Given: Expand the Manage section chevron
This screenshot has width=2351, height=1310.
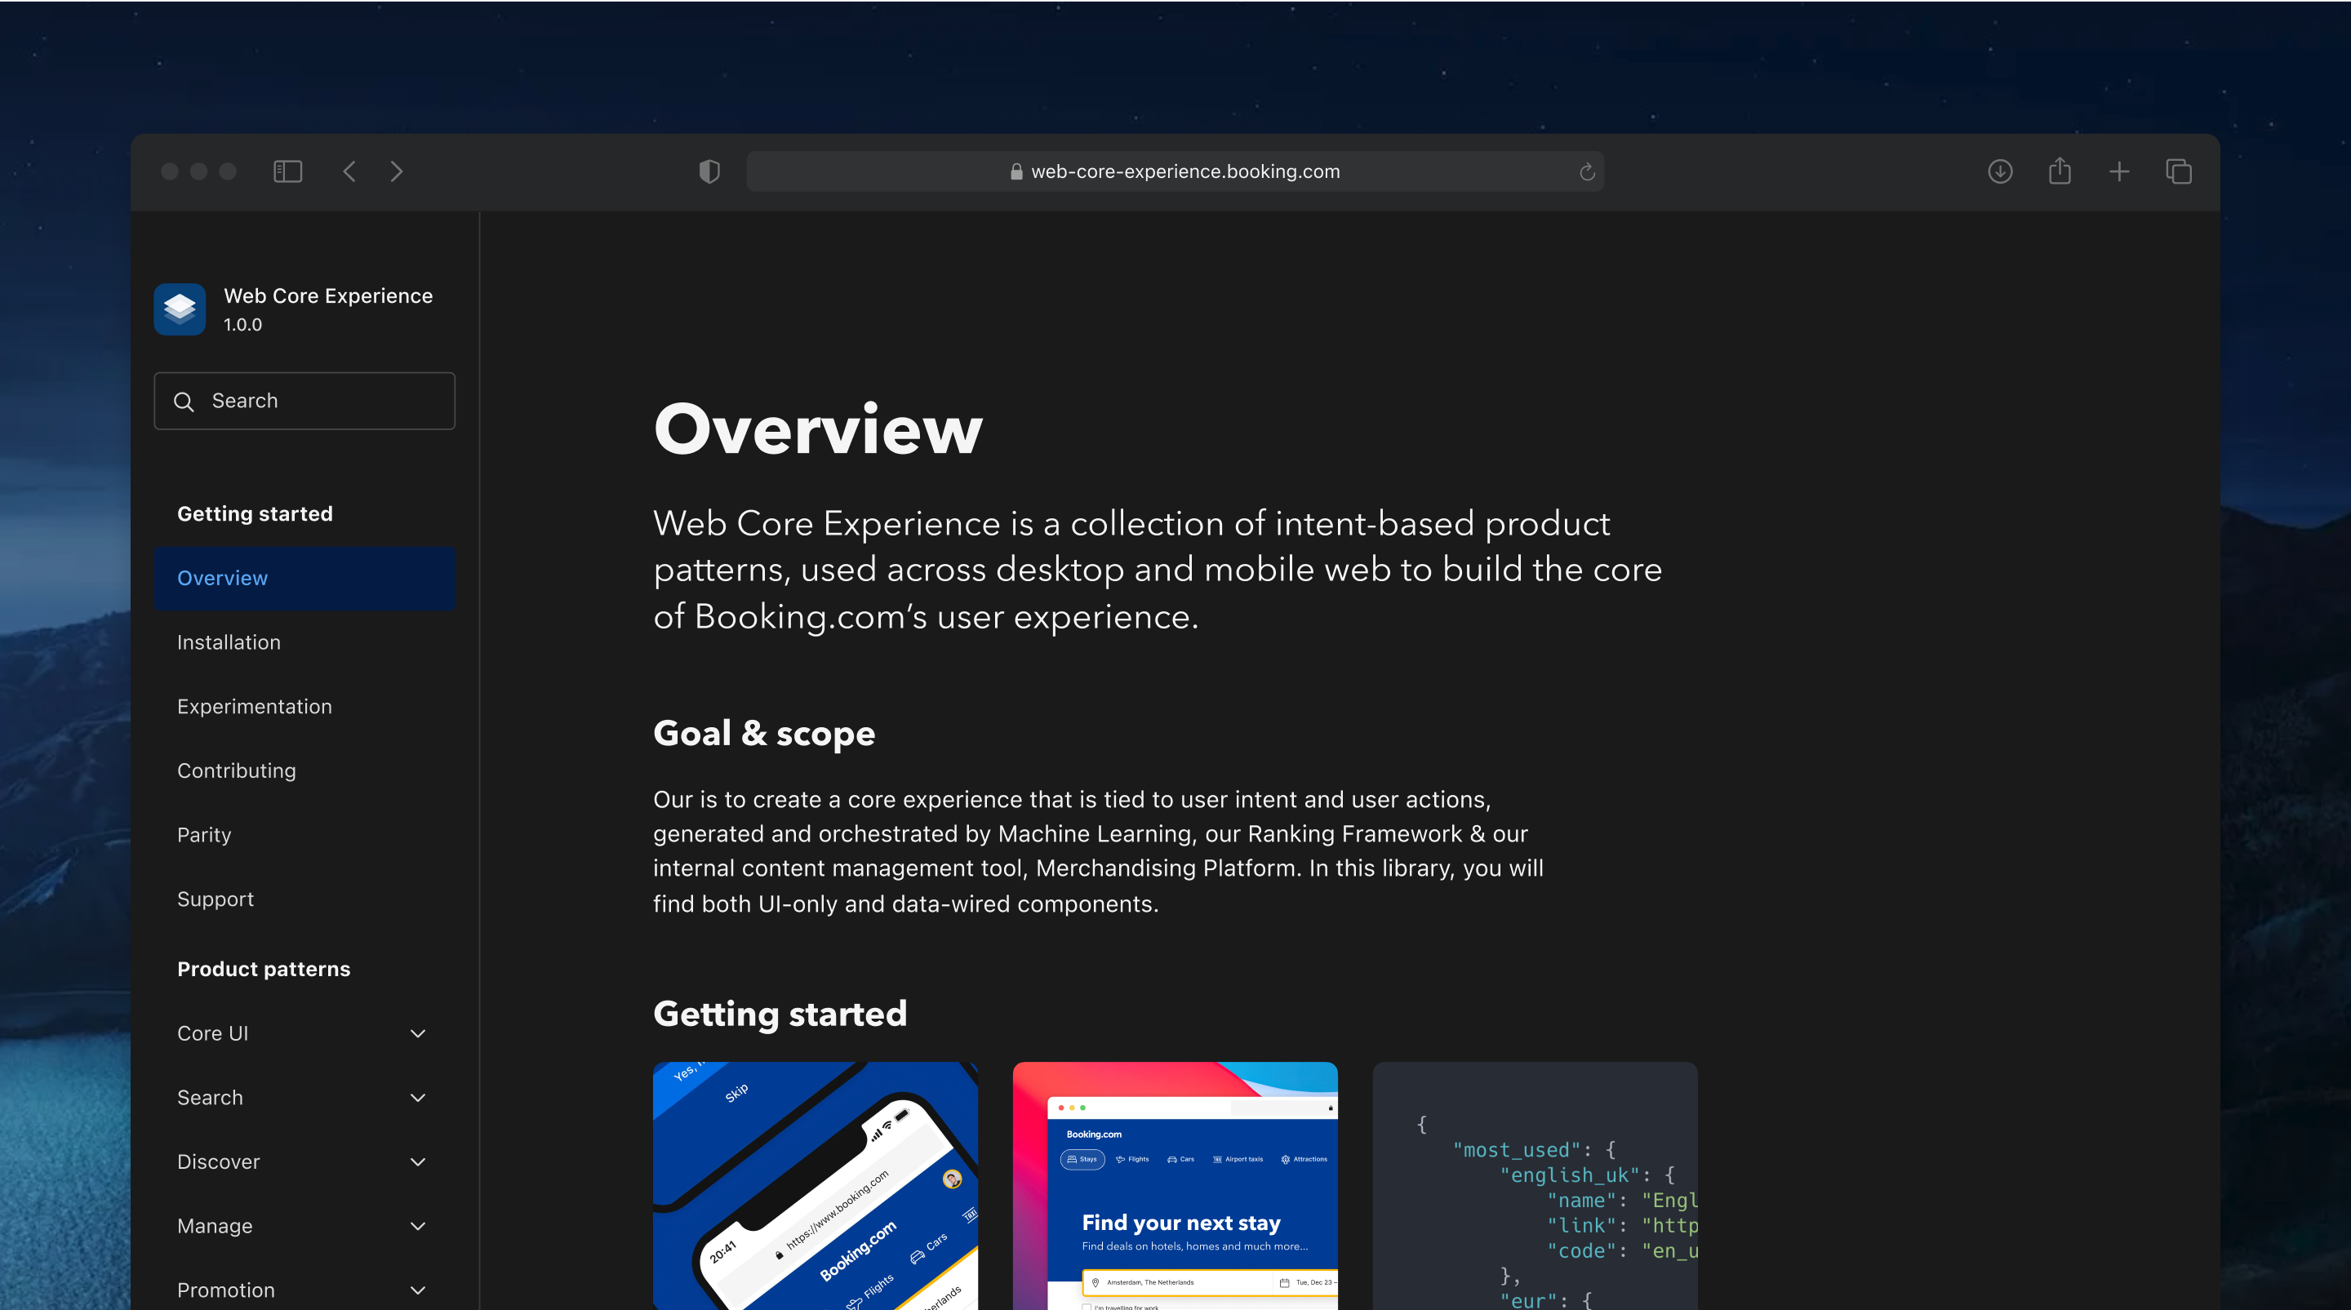Looking at the screenshot, I should click(418, 1226).
